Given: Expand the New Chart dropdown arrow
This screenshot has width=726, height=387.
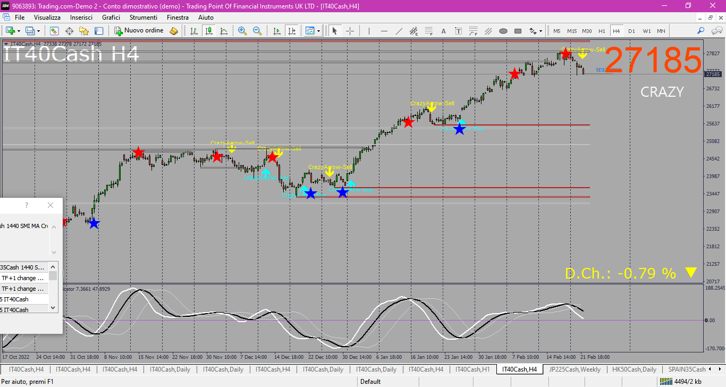Looking at the screenshot, I should coord(19,31).
